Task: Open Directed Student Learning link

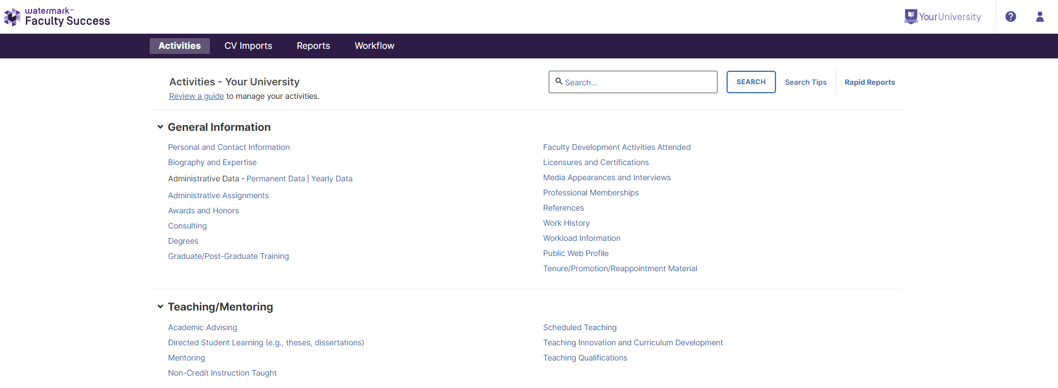Action: (x=266, y=343)
